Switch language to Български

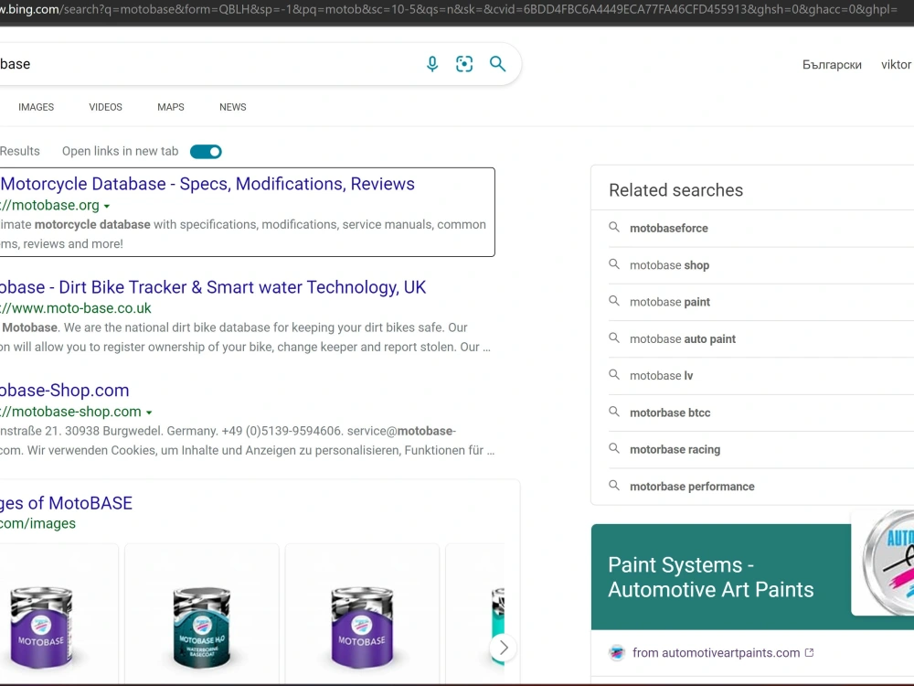pyautogui.click(x=832, y=65)
